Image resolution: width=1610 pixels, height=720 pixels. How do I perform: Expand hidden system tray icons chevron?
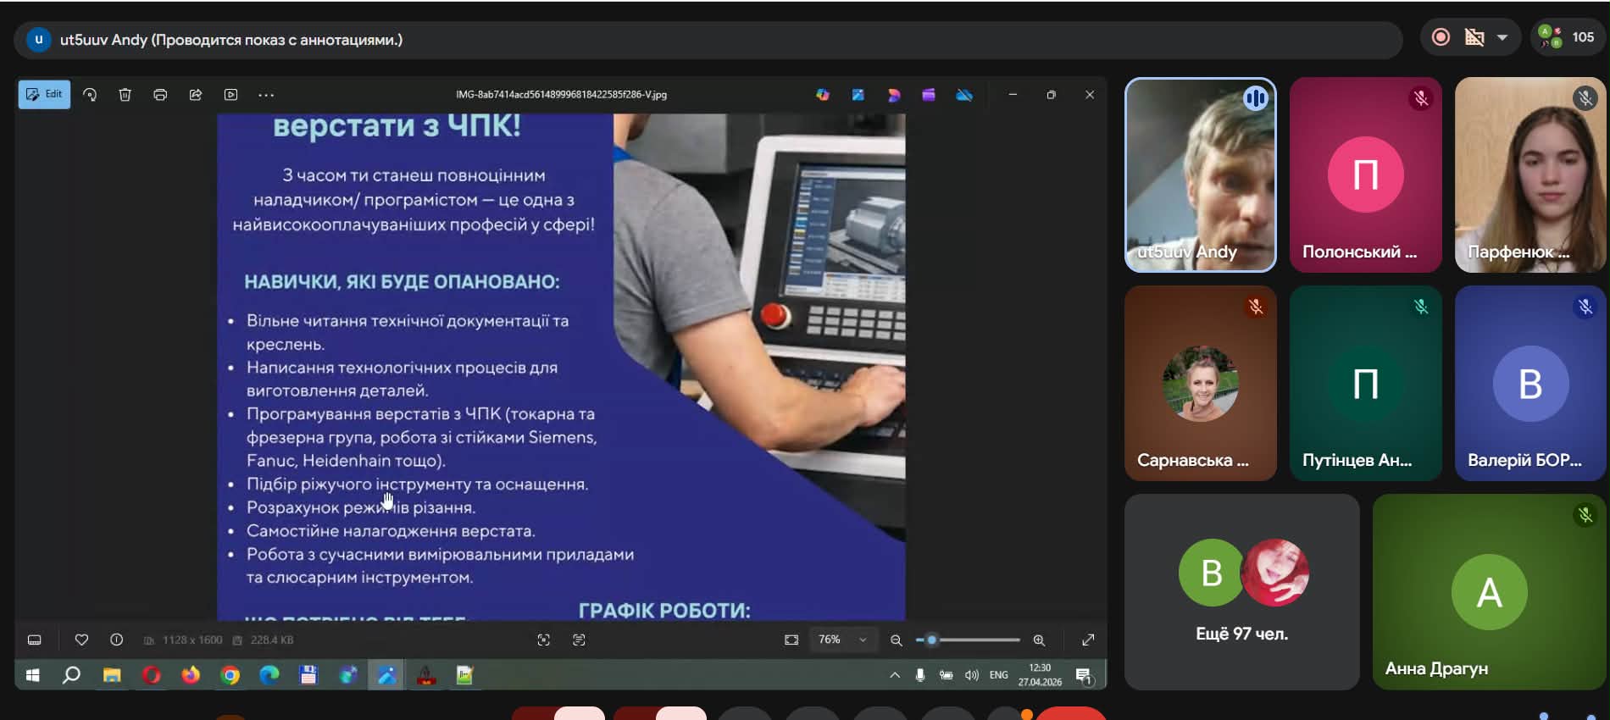coord(894,675)
